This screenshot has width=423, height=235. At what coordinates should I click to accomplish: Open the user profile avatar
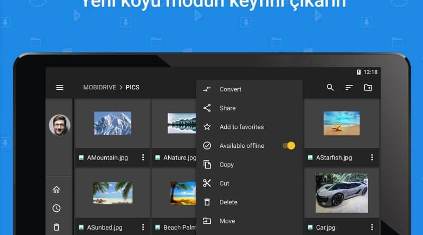click(x=60, y=125)
